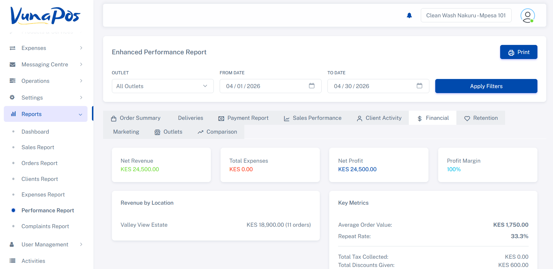Click the Activities list icon
Image resolution: width=553 pixels, height=269 pixels.
(12, 261)
